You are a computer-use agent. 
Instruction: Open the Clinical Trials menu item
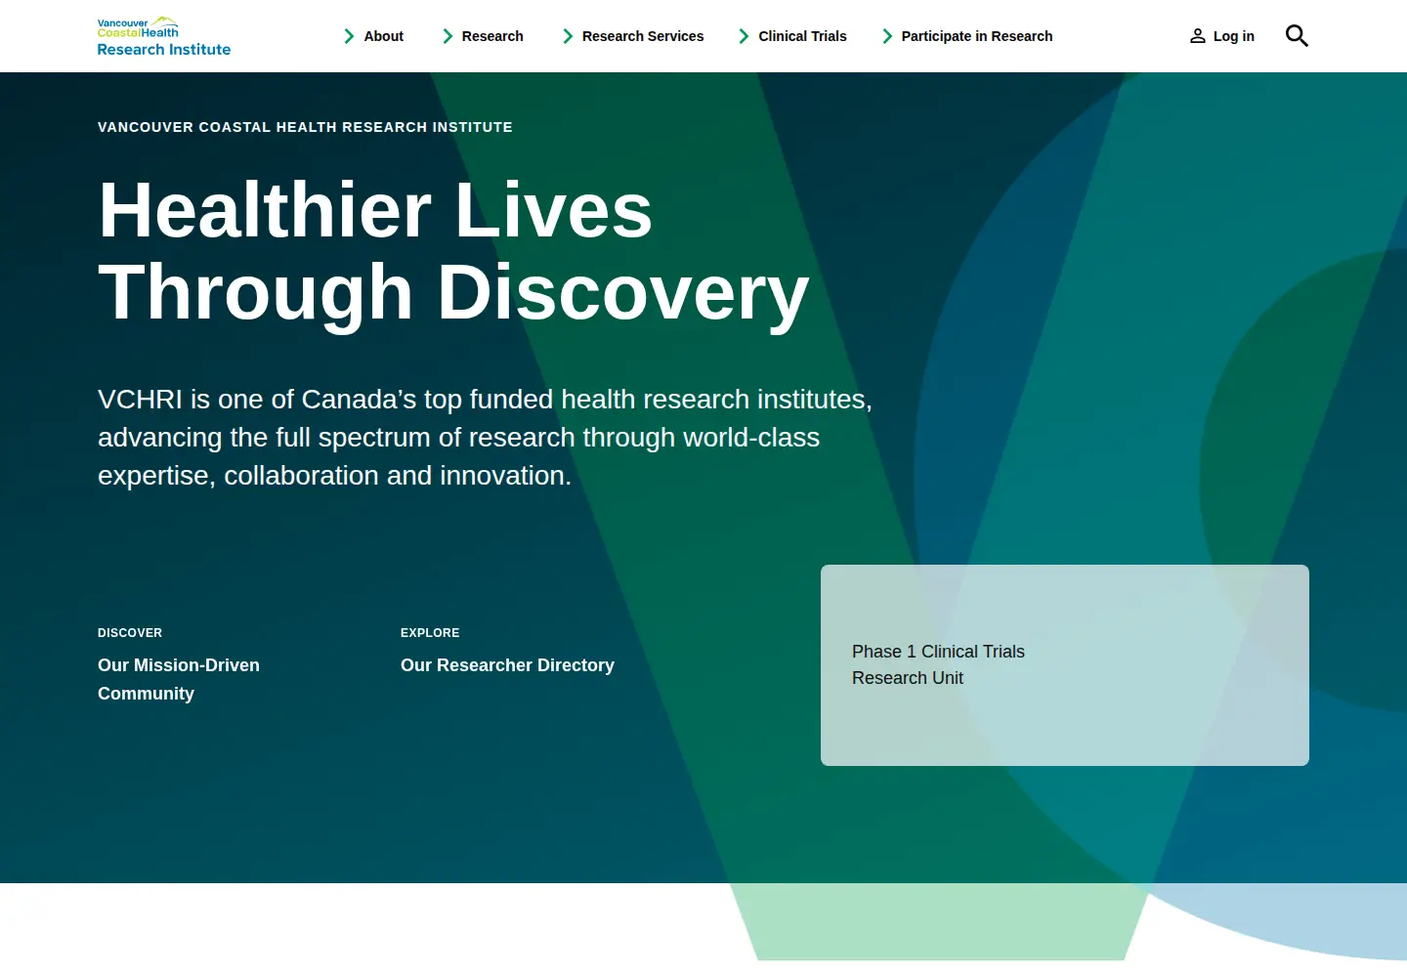pos(803,36)
